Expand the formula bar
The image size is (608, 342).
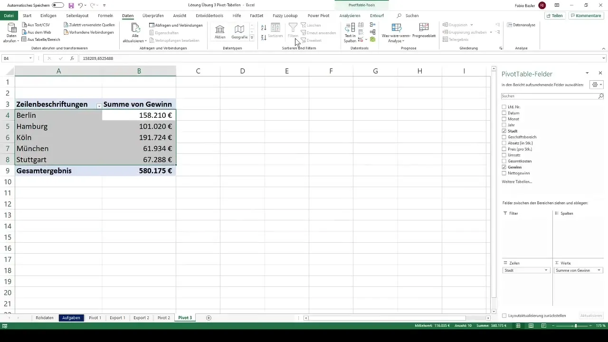(x=604, y=58)
